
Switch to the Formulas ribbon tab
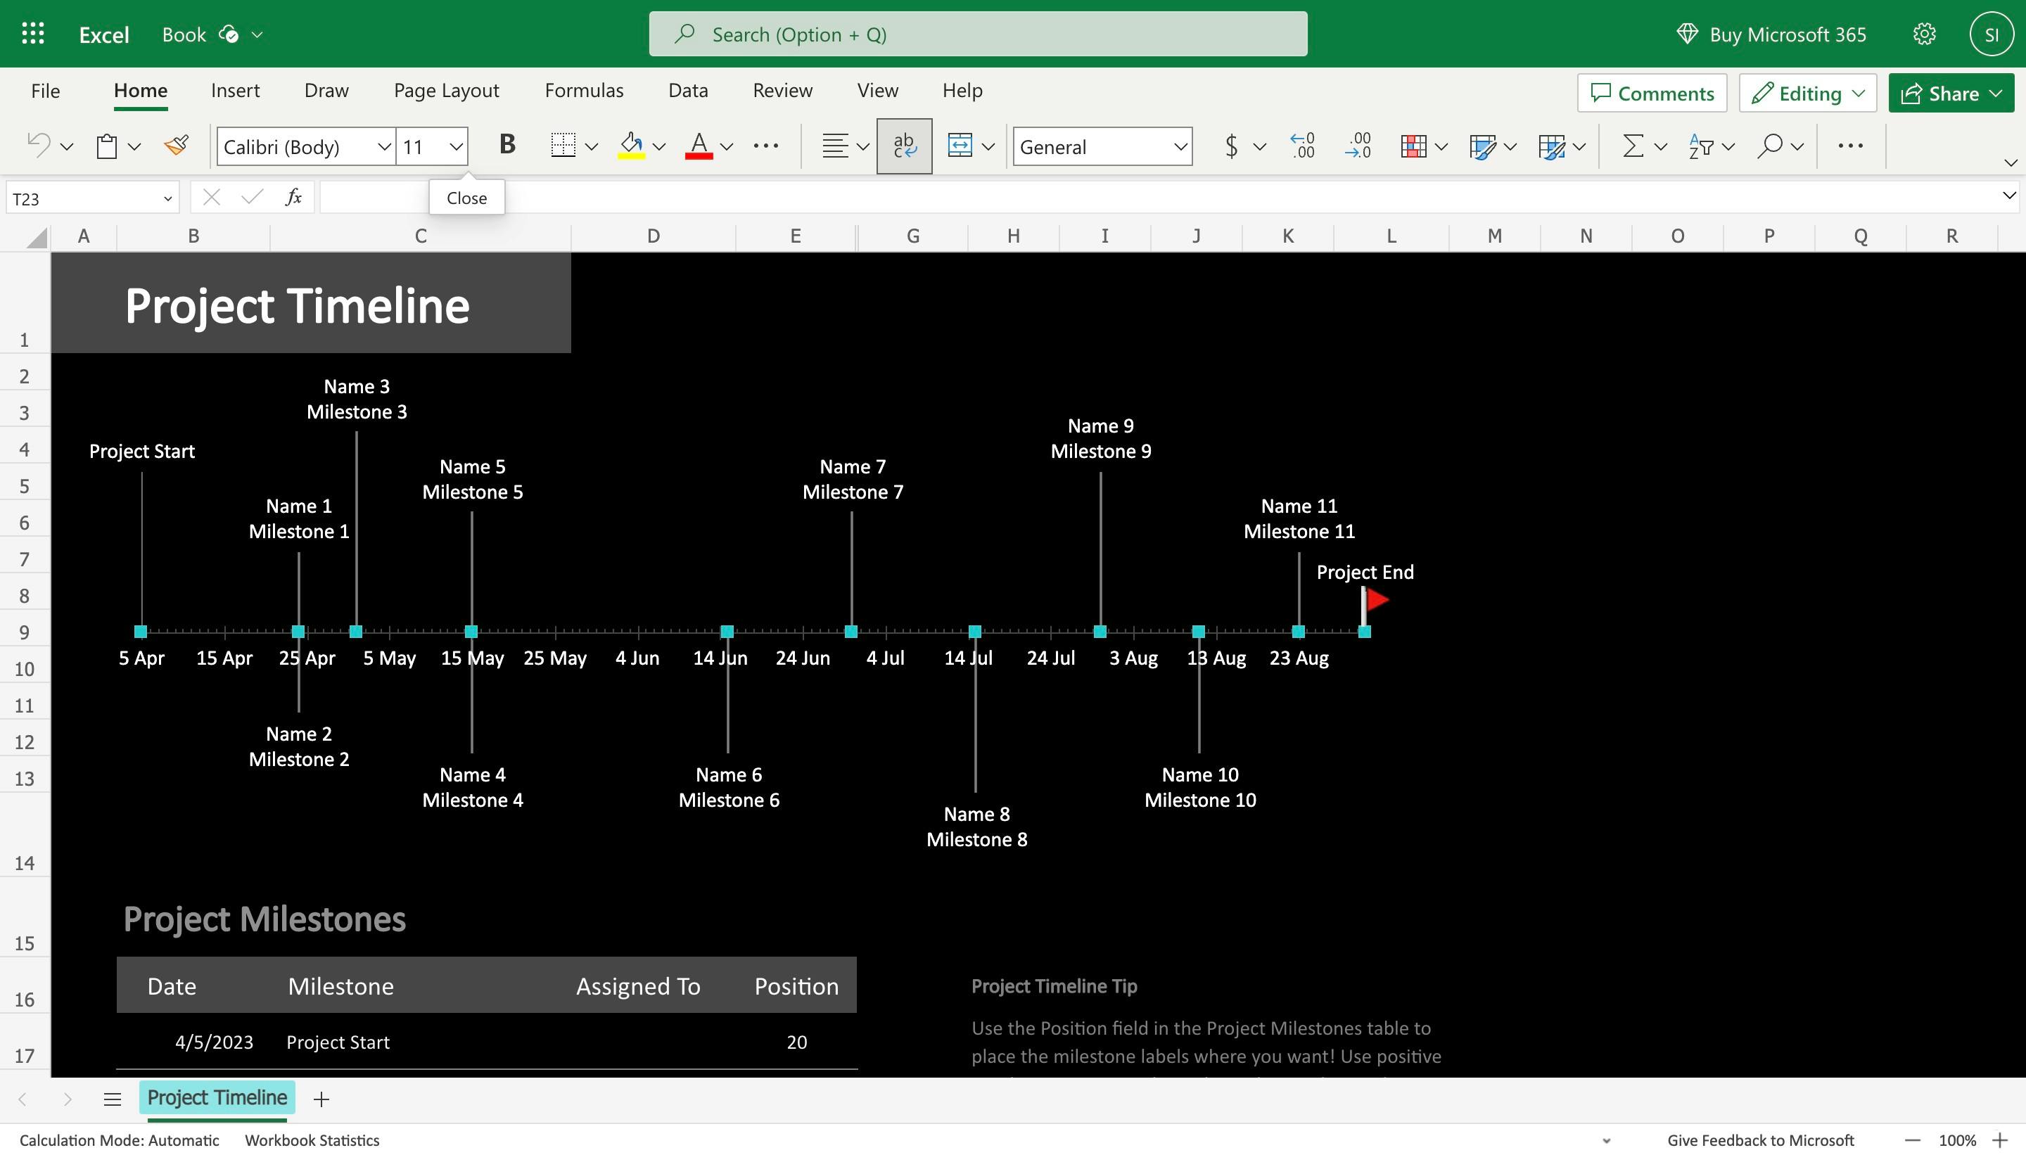pyautogui.click(x=584, y=91)
